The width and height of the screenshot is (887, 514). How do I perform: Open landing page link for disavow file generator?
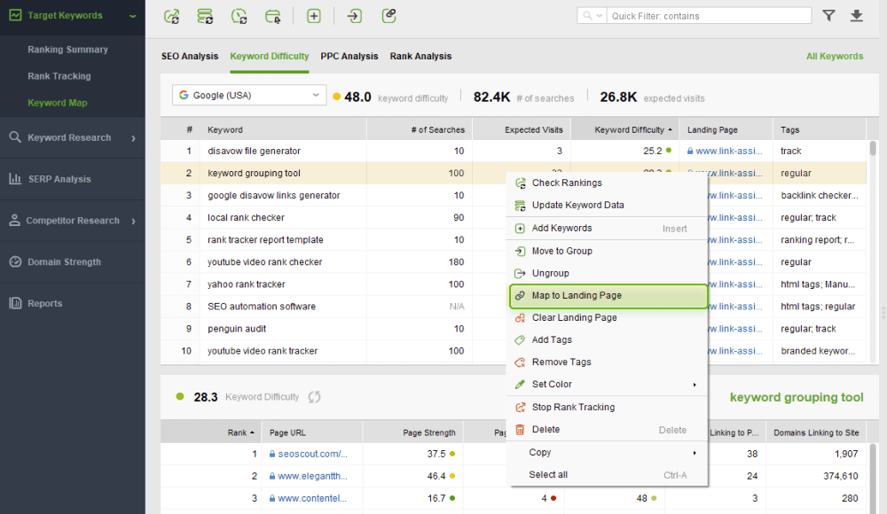[x=728, y=151]
